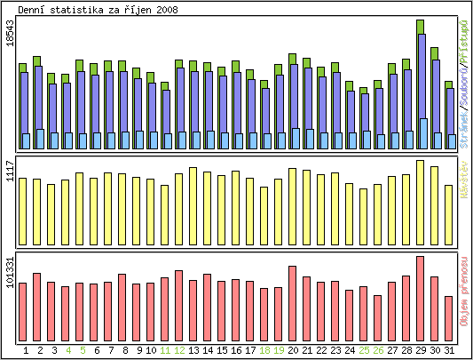Click green weekend day label 4
The height and width of the screenshot is (360, 473).
click(x=68, y=350)
